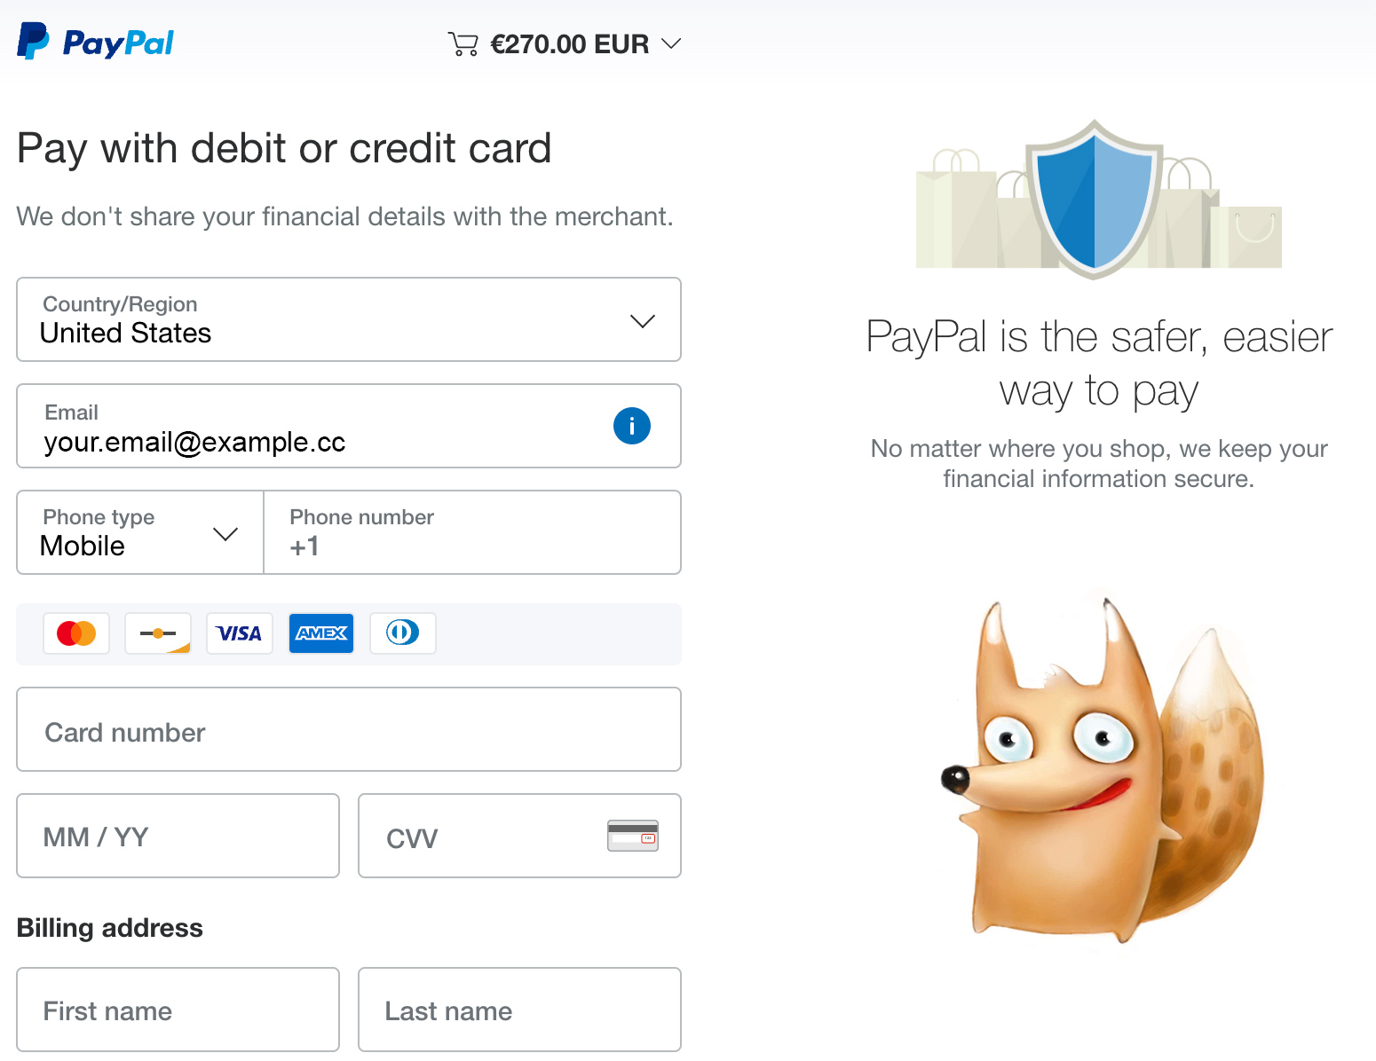Click the Card number field
The height and width of the screenshot is (1061, 1376).
pos(349,729)
